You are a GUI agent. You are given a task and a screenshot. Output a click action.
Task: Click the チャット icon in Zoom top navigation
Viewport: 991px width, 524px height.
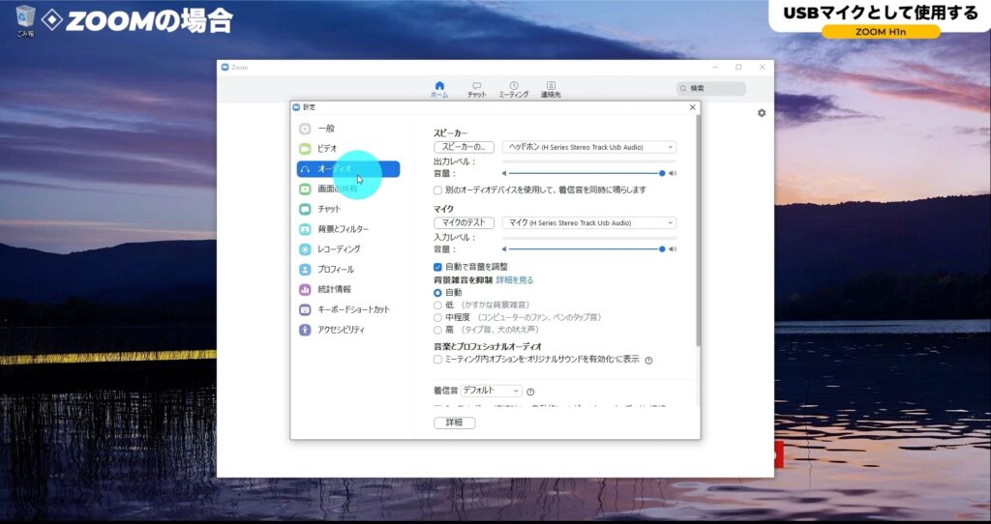coord(476,85)
